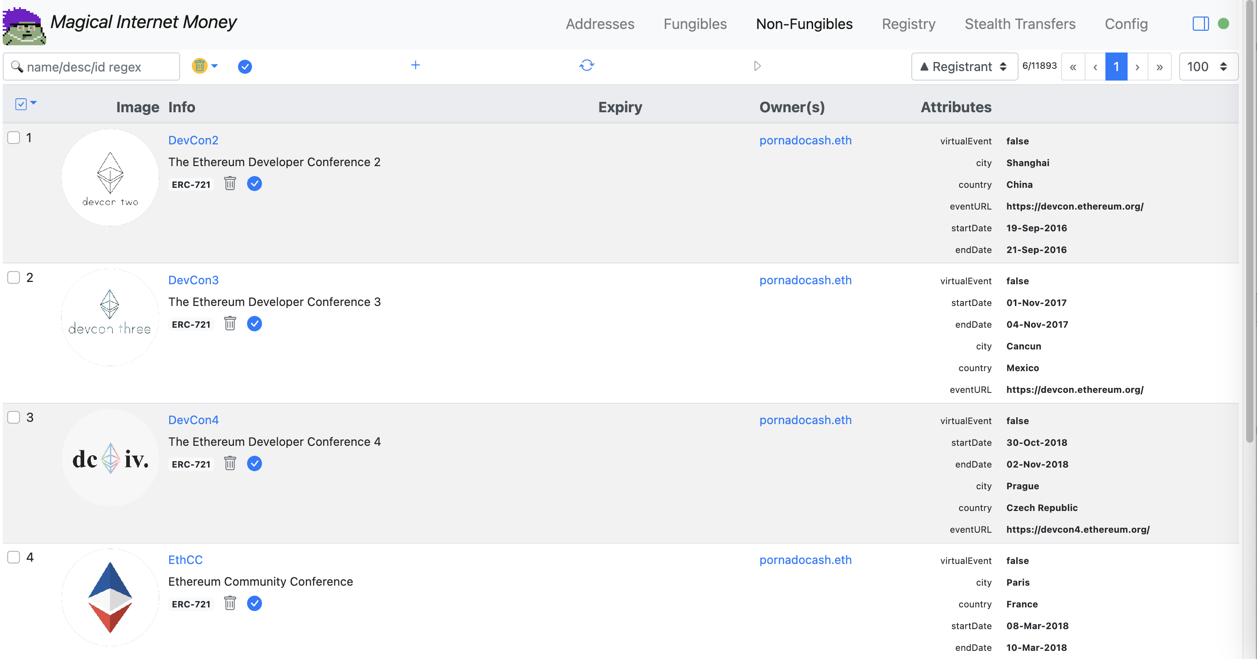Open the Registrant sort dropdown
Viewport: 1257px width, 659px height.
(964, 67)
